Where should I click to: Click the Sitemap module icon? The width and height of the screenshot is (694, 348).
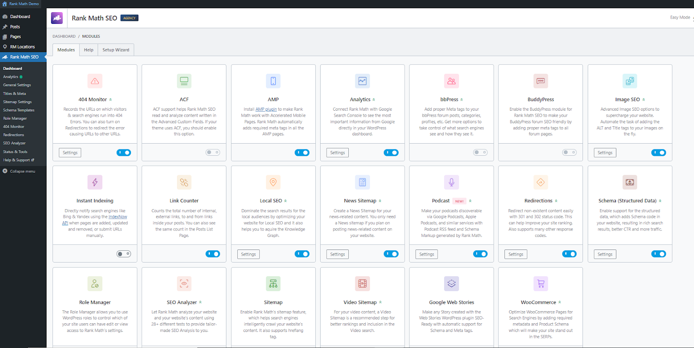click(273, 284)
